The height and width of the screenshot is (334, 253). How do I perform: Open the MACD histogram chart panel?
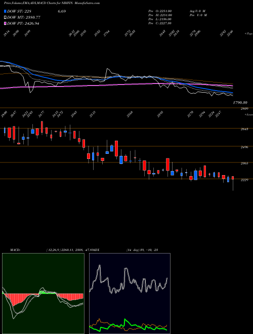(x=43, y=294)
